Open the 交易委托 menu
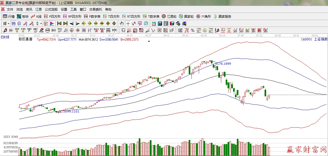The image size is (328, 156). tap(95, 10)
